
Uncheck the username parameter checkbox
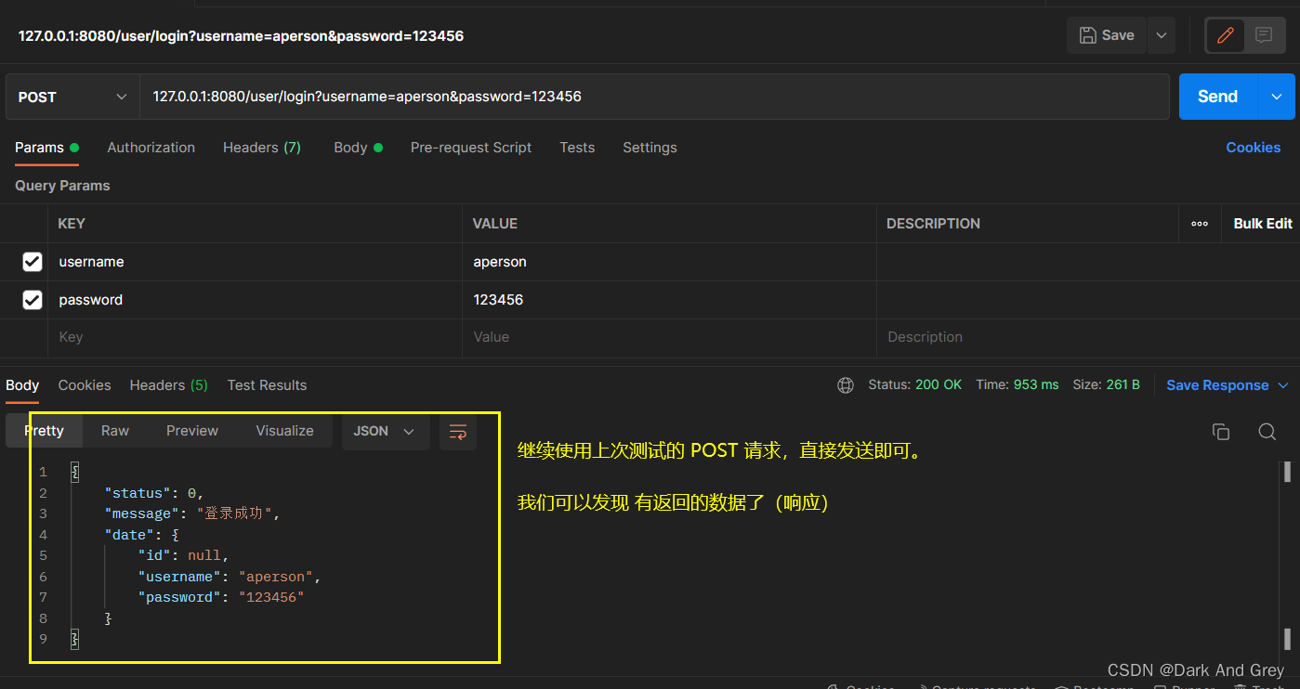33,262
